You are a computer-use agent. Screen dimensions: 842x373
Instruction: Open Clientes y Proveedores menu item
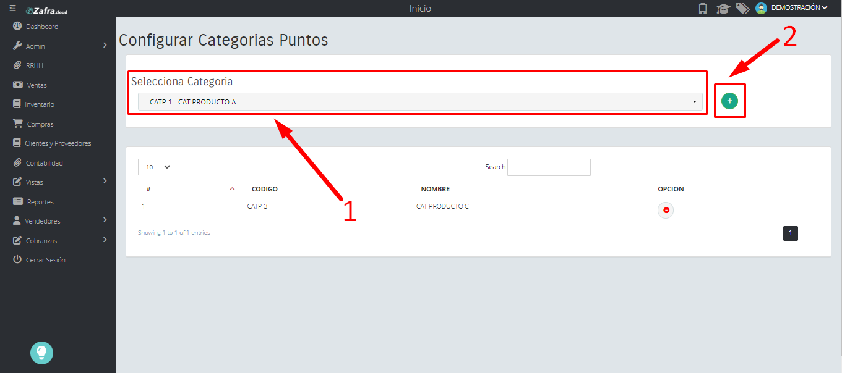58,143
